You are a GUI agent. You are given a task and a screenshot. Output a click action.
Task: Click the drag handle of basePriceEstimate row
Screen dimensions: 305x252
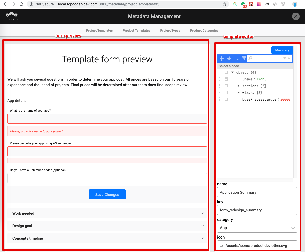(x=220, y=99)
